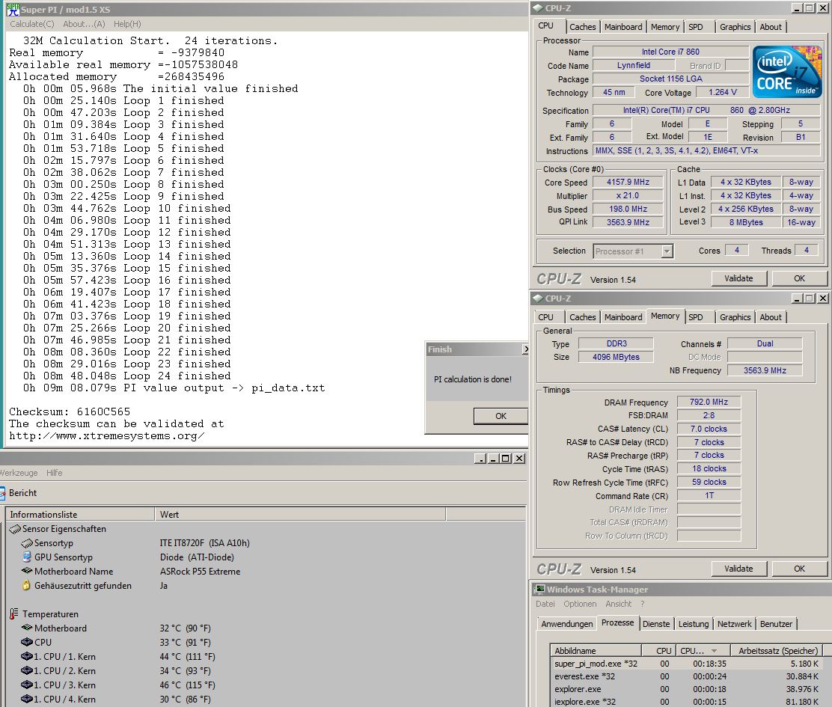Open Benutzer tab in Task-Manager
The image size is (832, 707).
776,624
